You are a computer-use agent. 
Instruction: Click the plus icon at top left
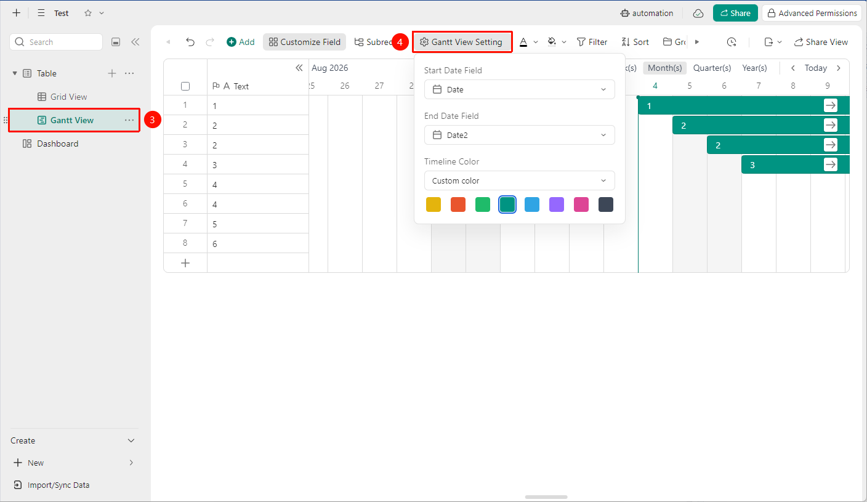pos(17,13)
